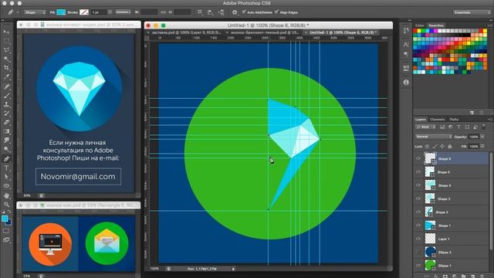494x278 pixels.
Task: Select the Brush tool
Action: tap(6, 95)
